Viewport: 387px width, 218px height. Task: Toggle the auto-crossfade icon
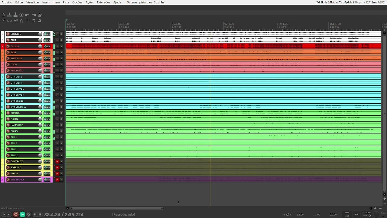[x=3, y=21]
